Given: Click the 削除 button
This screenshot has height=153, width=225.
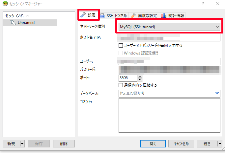Looking at the screenshot, I should (x=64, y=143).
